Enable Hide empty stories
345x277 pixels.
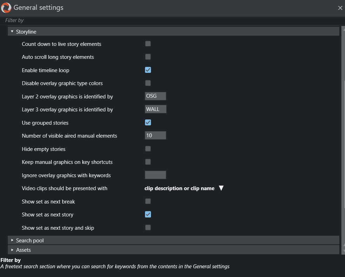pos(148,149)
